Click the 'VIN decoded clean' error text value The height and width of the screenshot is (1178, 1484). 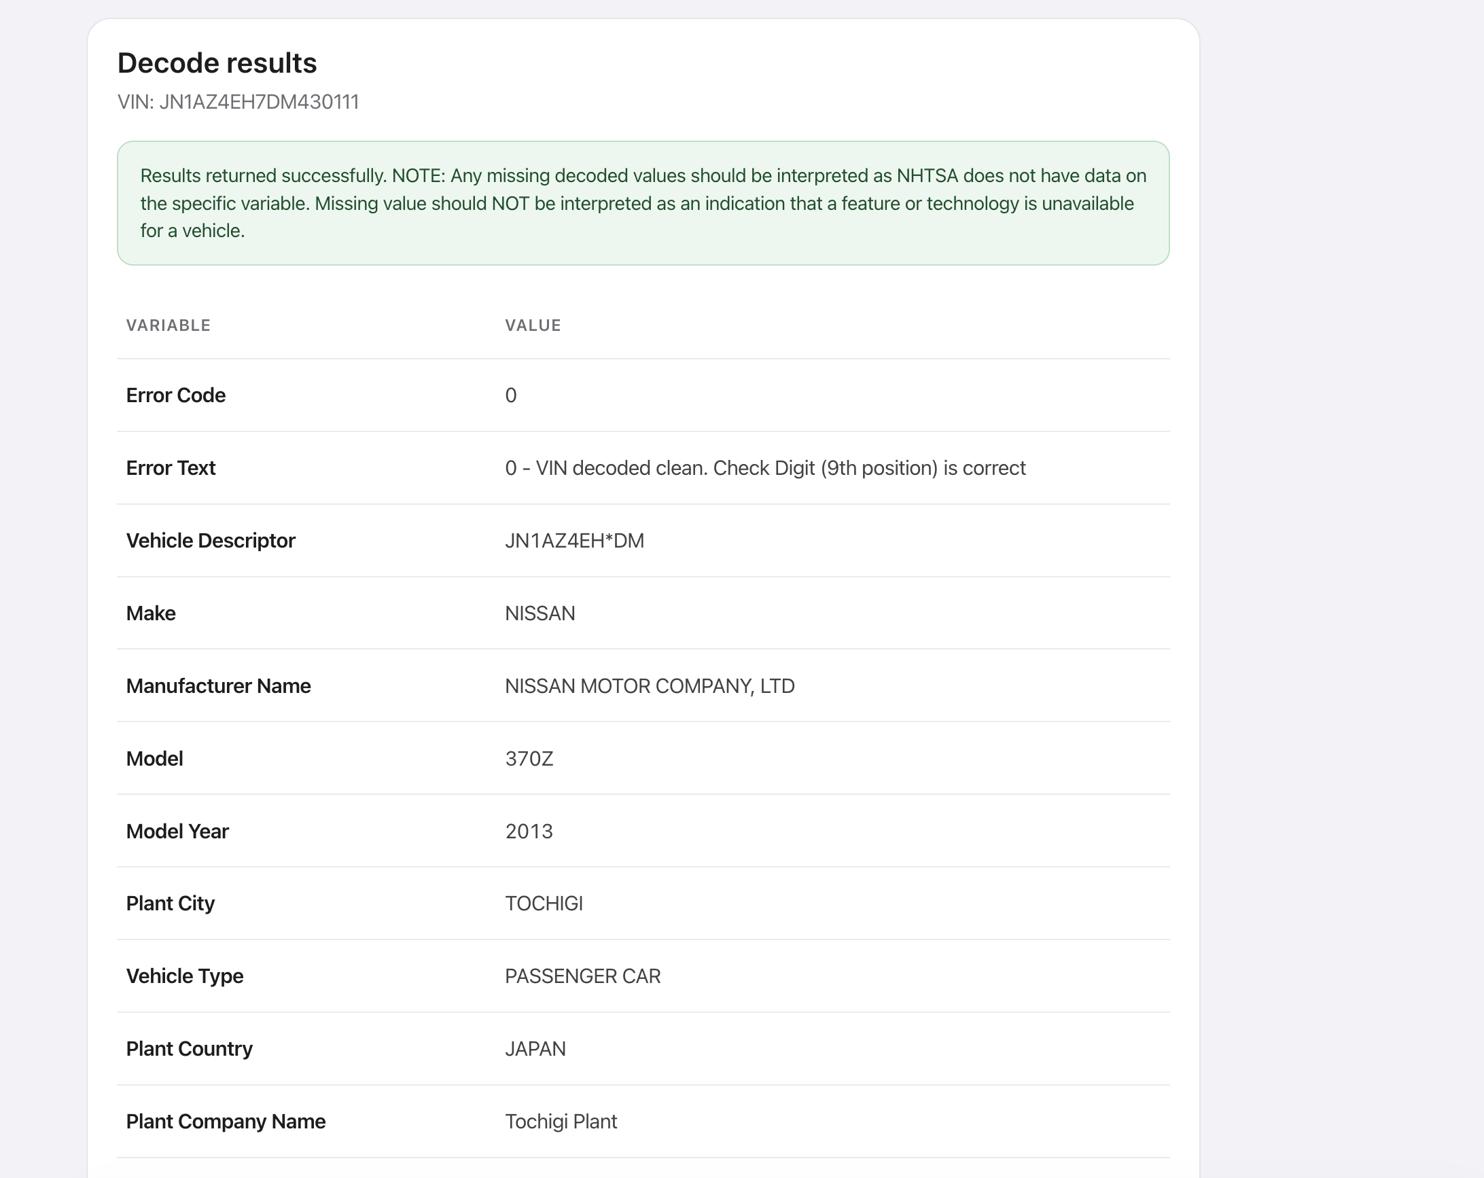(765, 468)
